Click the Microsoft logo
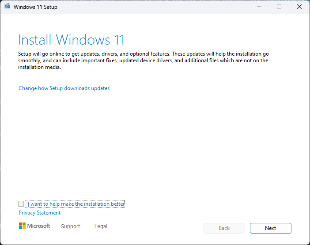Screen dimensions: 310x245 click(x=34, y=226)
